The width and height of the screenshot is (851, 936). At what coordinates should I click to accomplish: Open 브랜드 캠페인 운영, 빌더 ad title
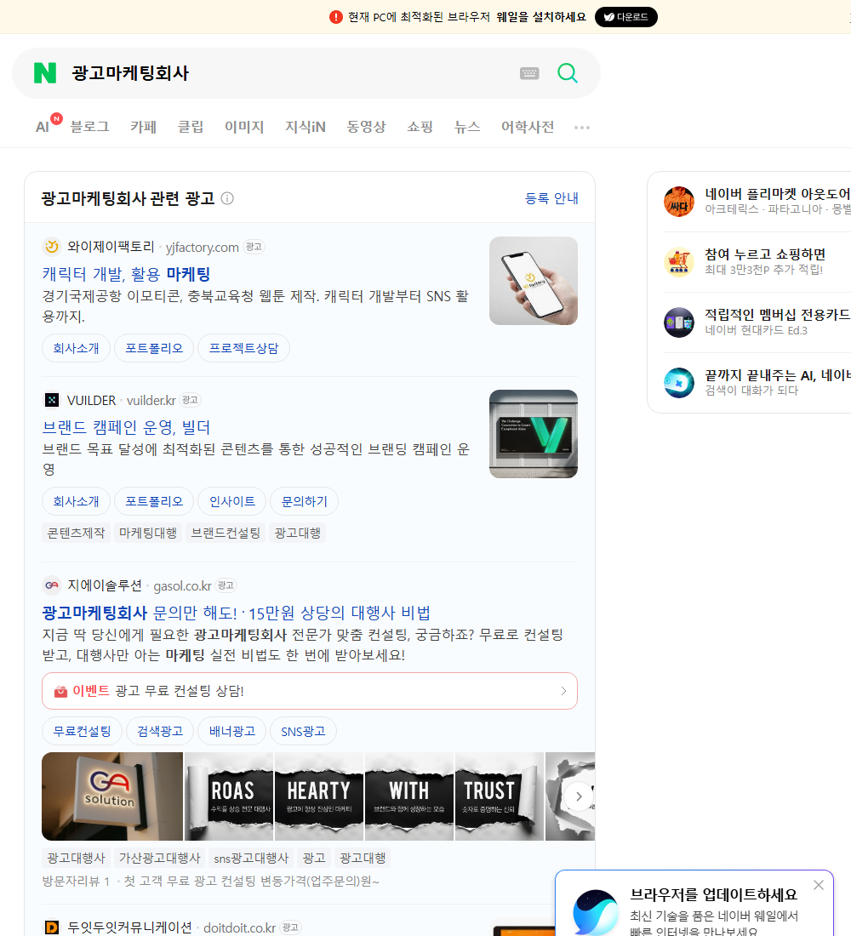pyautogui.click(x=126, y=427)
